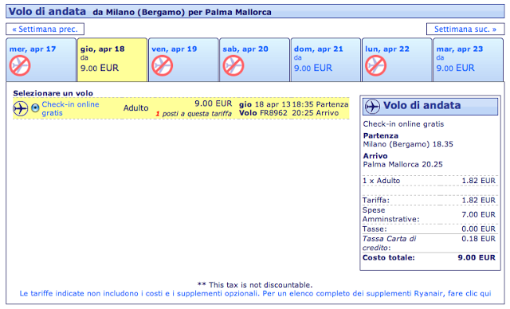Screen dimensions: 510x309
Task: Select the mer, apr 17 date tab
Action: 41,60
